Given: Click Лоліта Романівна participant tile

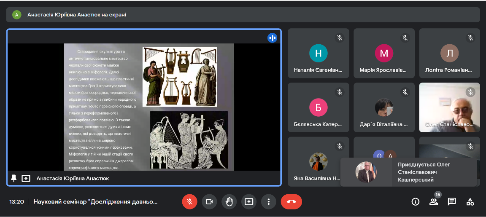Looking at the screenshot, I should click(450, 53).
